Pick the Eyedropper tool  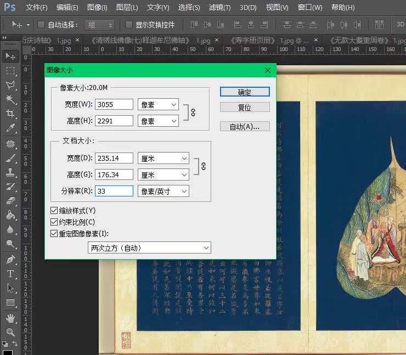coord(10,128)
